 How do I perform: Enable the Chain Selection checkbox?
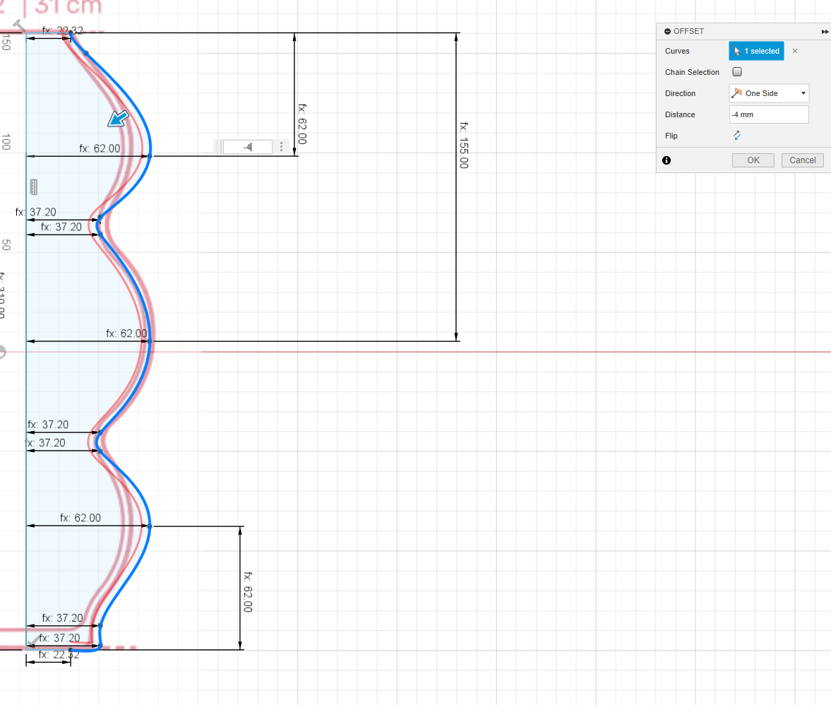[x=737, y=72]
